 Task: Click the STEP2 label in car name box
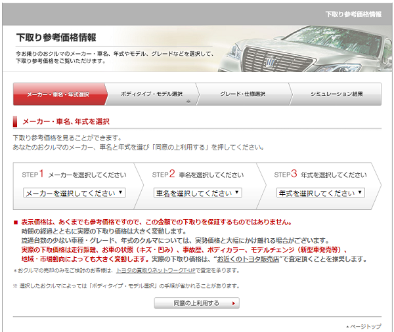(164, 175)
